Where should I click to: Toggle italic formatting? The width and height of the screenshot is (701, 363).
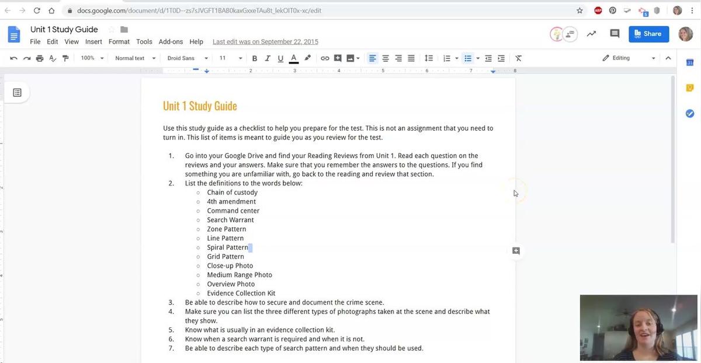[x=268, y=58]
